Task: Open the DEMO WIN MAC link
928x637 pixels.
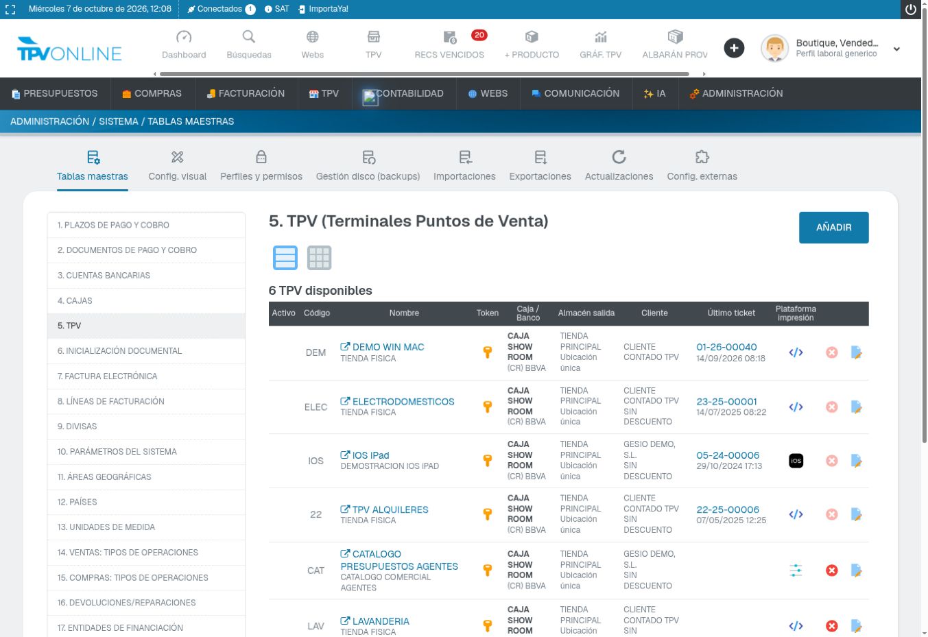Action: [383, 347]
